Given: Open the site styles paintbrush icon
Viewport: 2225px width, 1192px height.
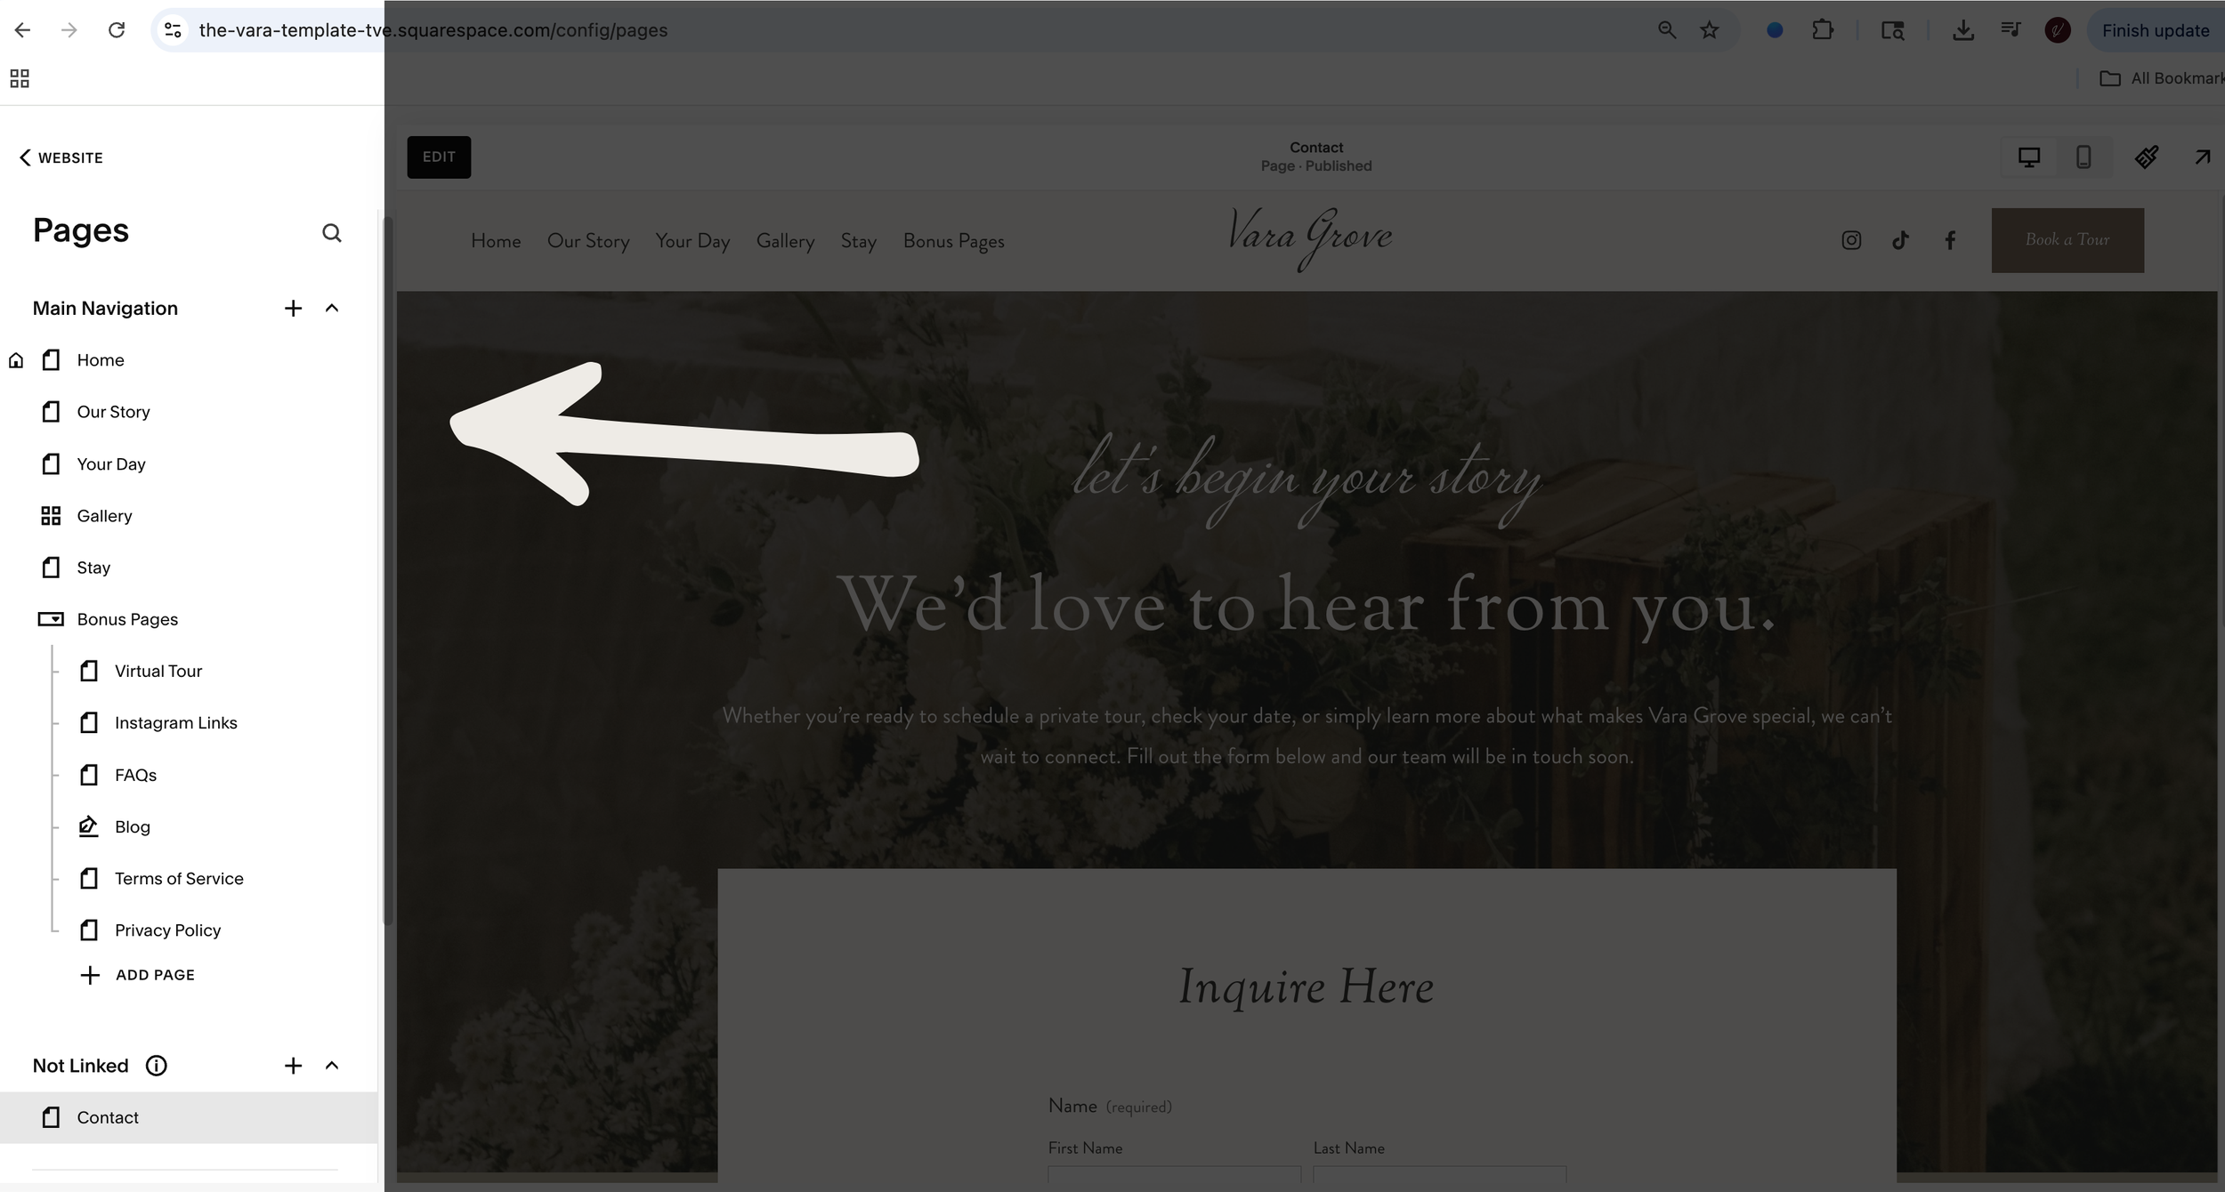Looking at the screenshot, I should point(2147,157).
